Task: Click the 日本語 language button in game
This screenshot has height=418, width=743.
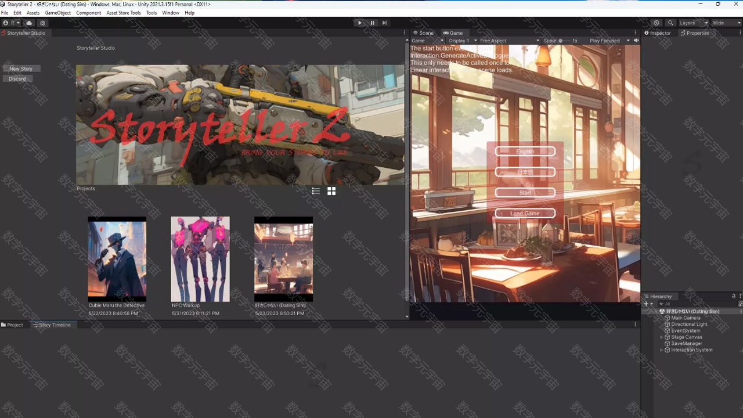Action: point(525,172)
